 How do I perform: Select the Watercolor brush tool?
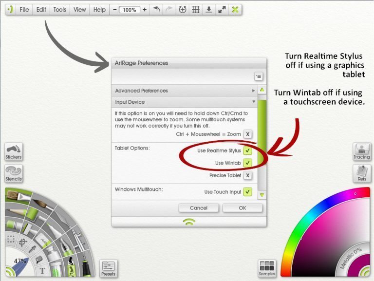coord(43,206)
